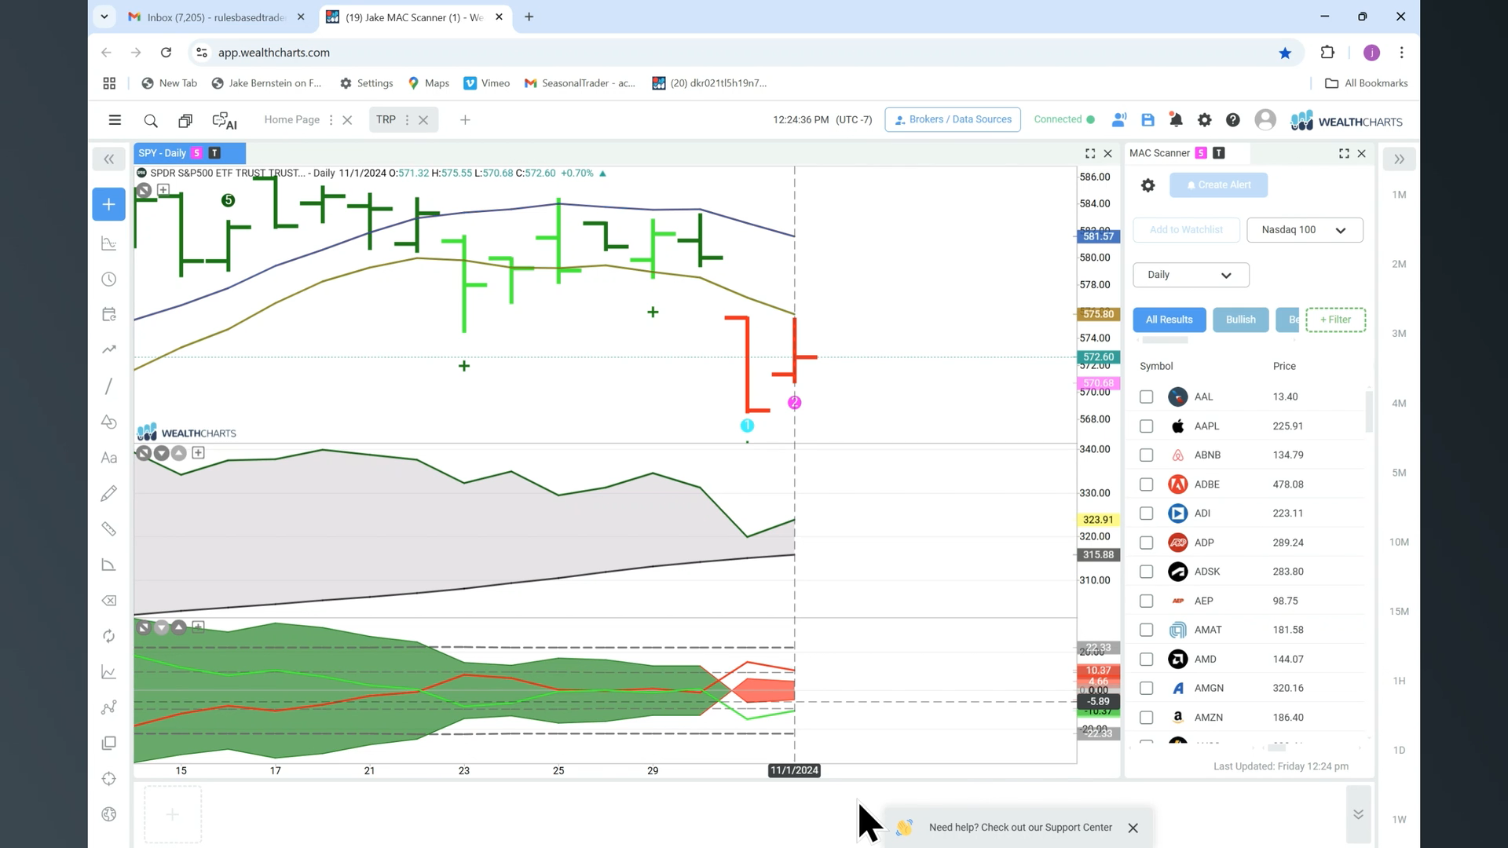Viewport: 1508px width, 848px height.
Task: Switch to the TRP workspace tab
Action: 386,119
